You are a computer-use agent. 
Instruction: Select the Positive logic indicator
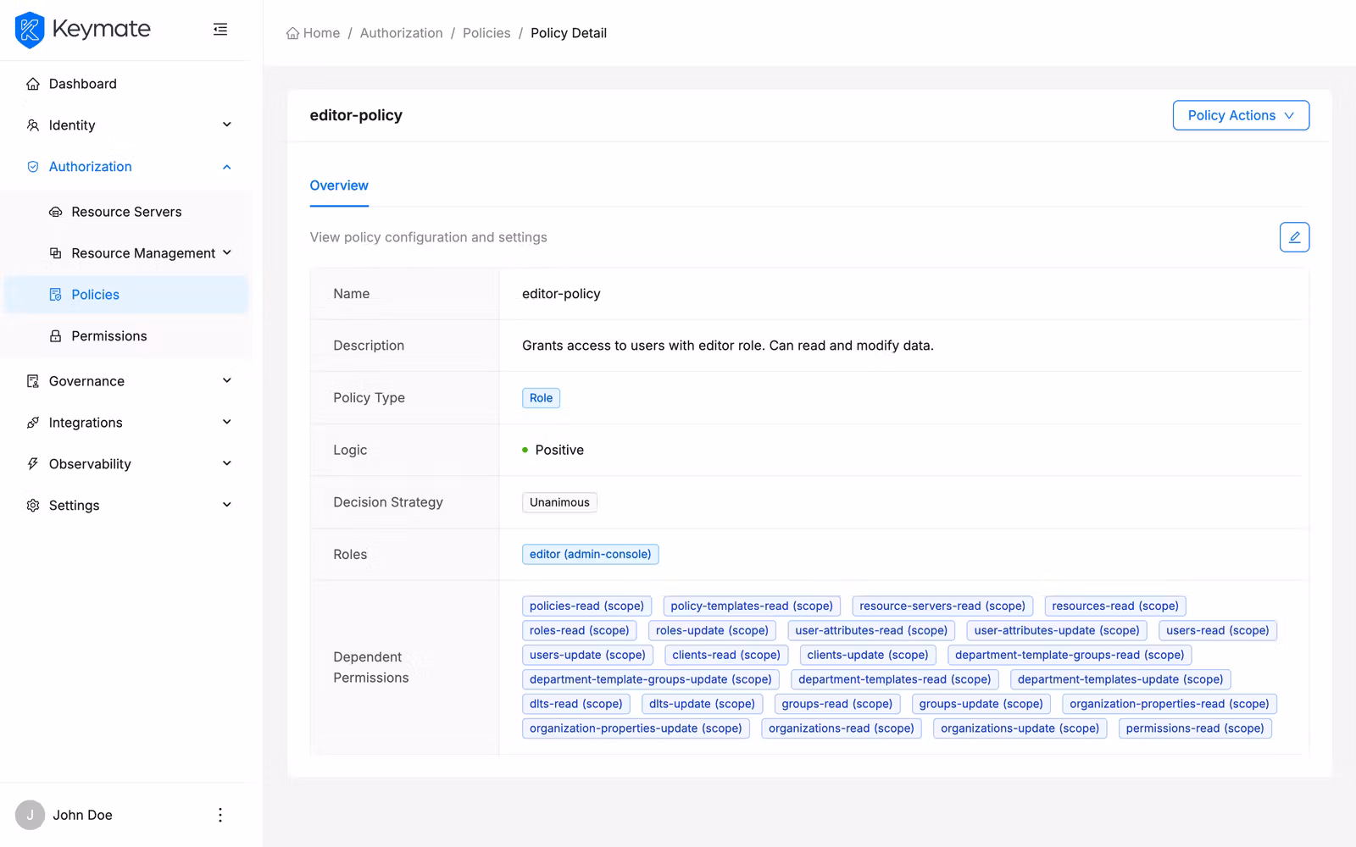(x=552, y=450)
